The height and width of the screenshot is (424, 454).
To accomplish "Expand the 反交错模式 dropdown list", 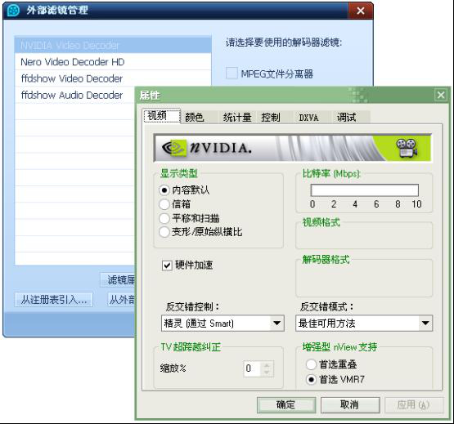I will tap(425, 323).
